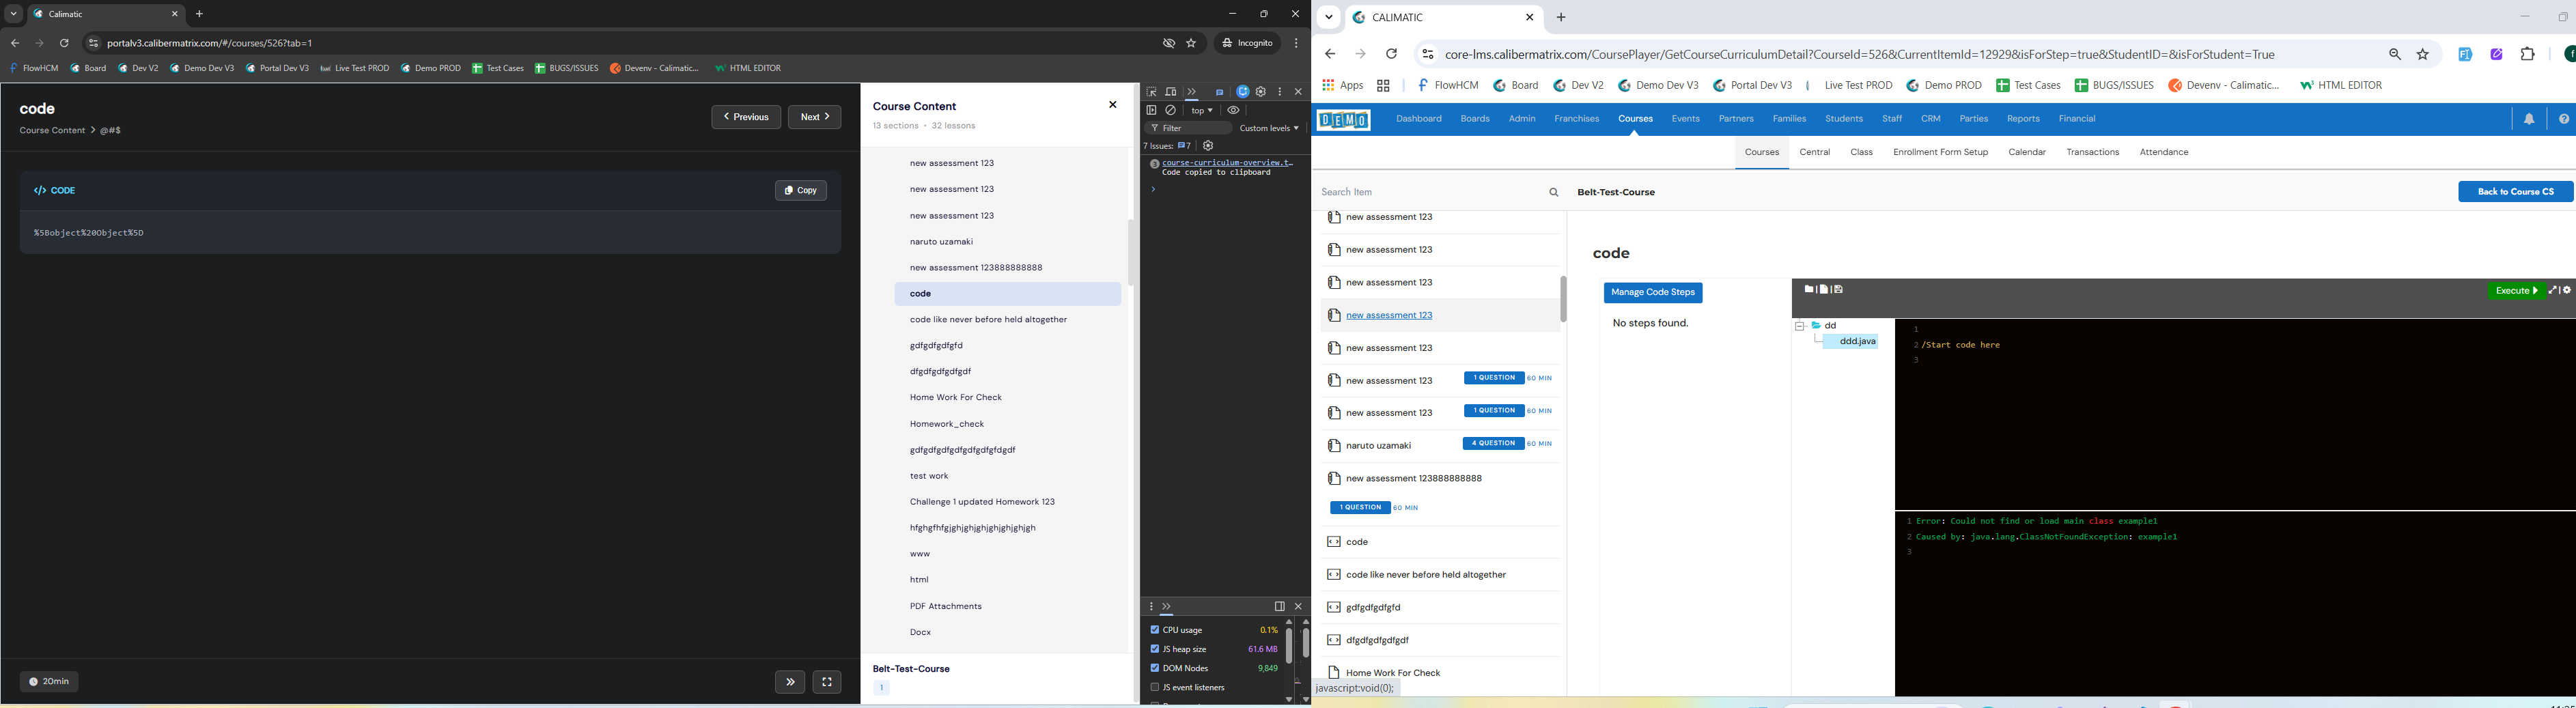Click the save file icon in code editor
Viewport: 2576px width, 708px height.
1839,290
